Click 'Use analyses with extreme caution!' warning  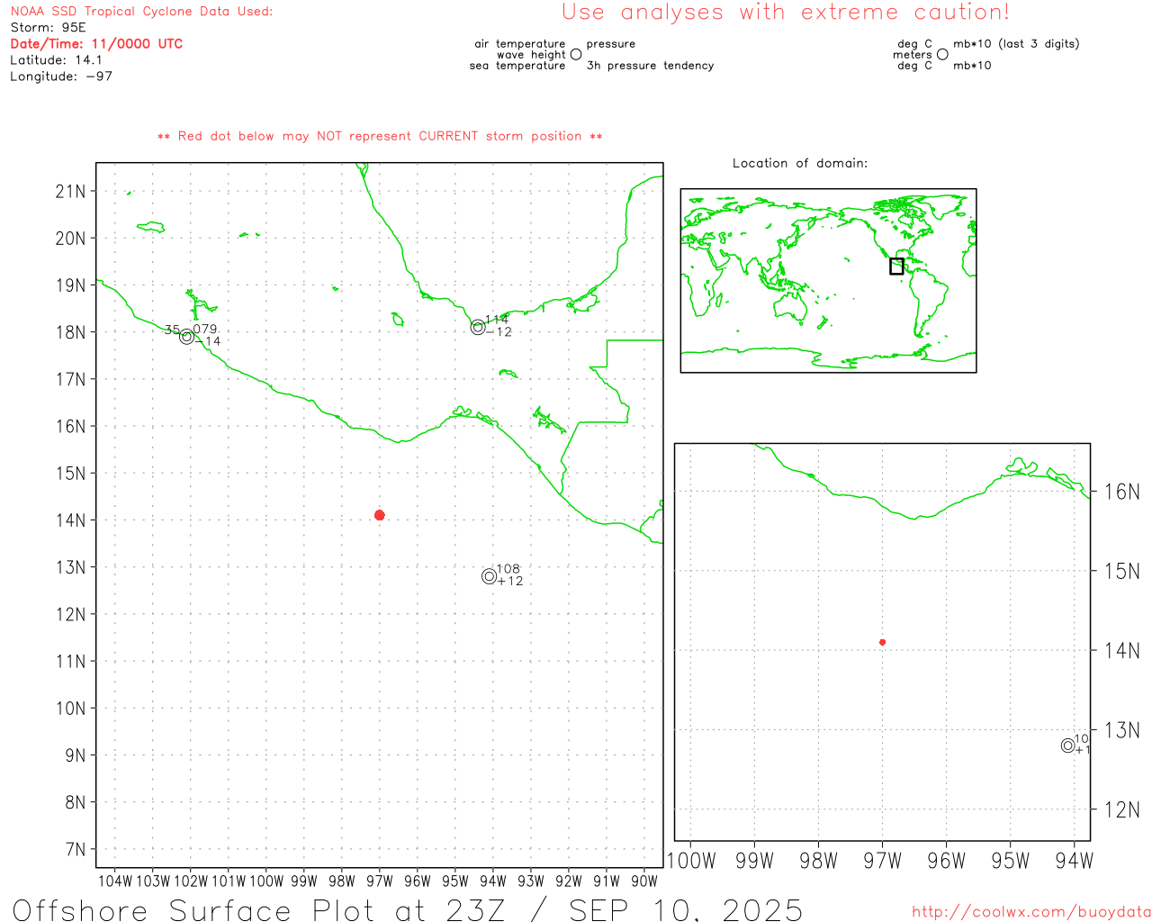[x=786, y=13]
